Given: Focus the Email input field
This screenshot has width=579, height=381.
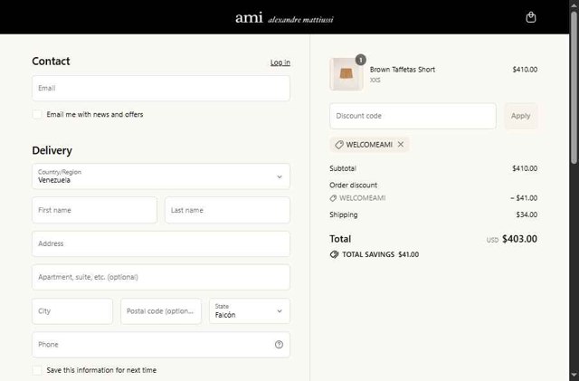Looking at the screenshot, I should point(161,89).
